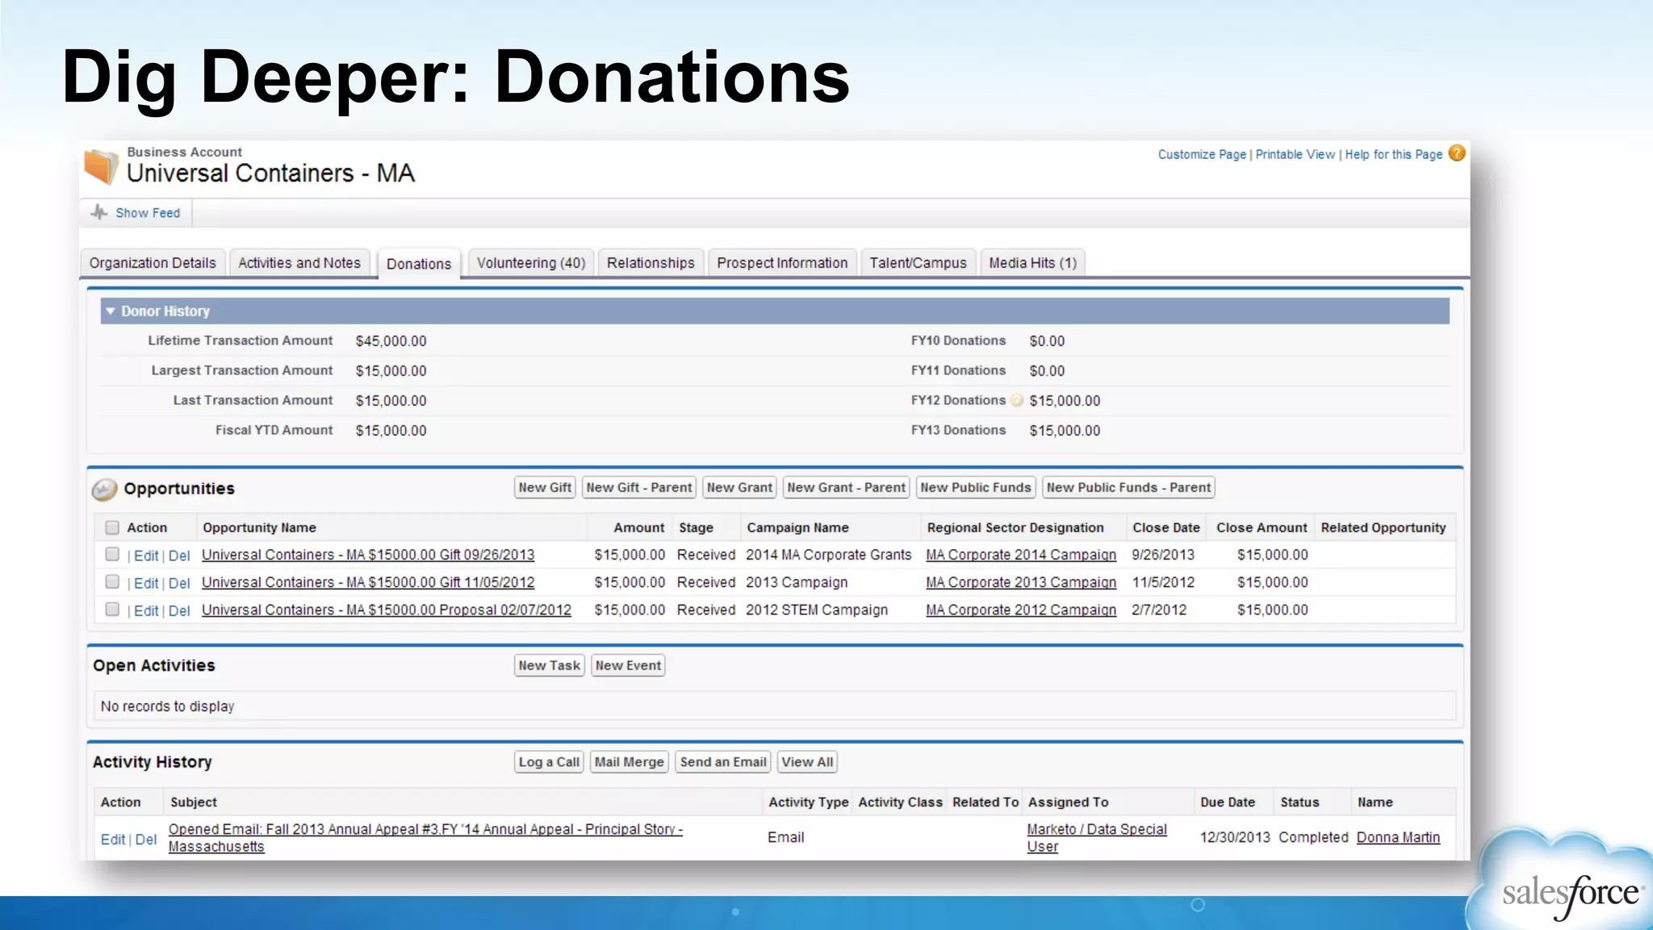Viewport: 1653px width, 930px height.
Task: Edit the Gift 11/05/2012 opportunity
Action: [146, 583]
